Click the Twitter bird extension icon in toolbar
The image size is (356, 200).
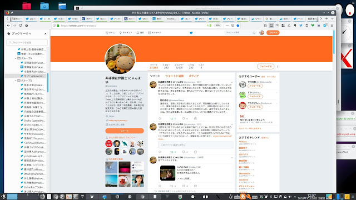point(301,26)
